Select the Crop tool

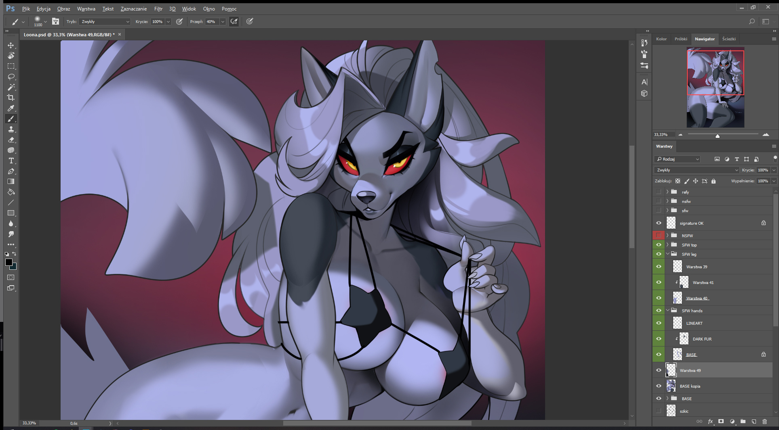(x=11, y=98)
